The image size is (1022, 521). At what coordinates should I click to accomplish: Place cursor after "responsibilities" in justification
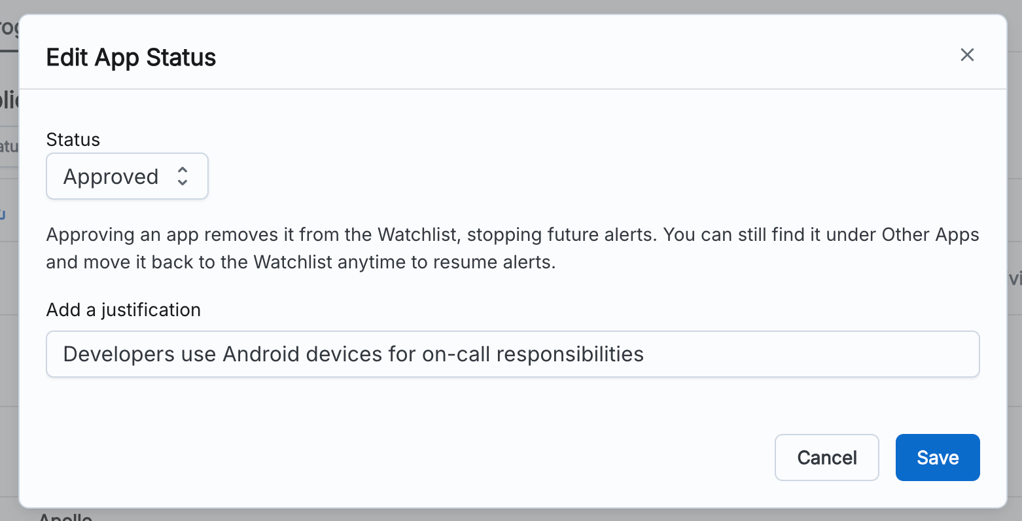pyautogui.click(x=645, y=354)
